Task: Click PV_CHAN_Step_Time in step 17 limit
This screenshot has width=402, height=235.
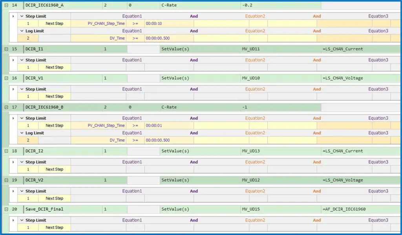Action: (x=99, y=126)
